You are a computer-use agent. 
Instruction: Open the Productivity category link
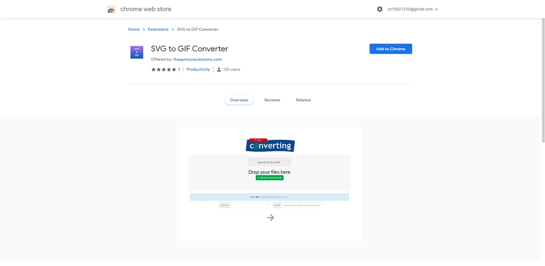tap(197, 69)
